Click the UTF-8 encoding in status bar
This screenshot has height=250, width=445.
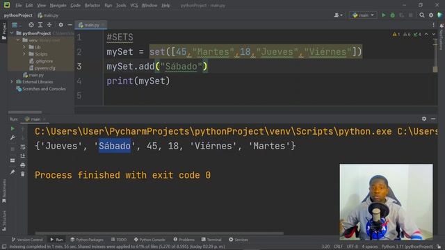click(353, 247)
